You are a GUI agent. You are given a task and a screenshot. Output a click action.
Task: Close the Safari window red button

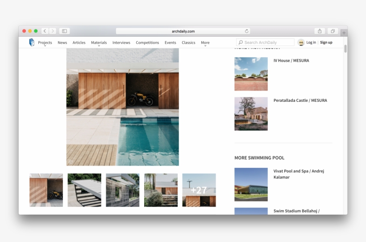pos(24,31)
